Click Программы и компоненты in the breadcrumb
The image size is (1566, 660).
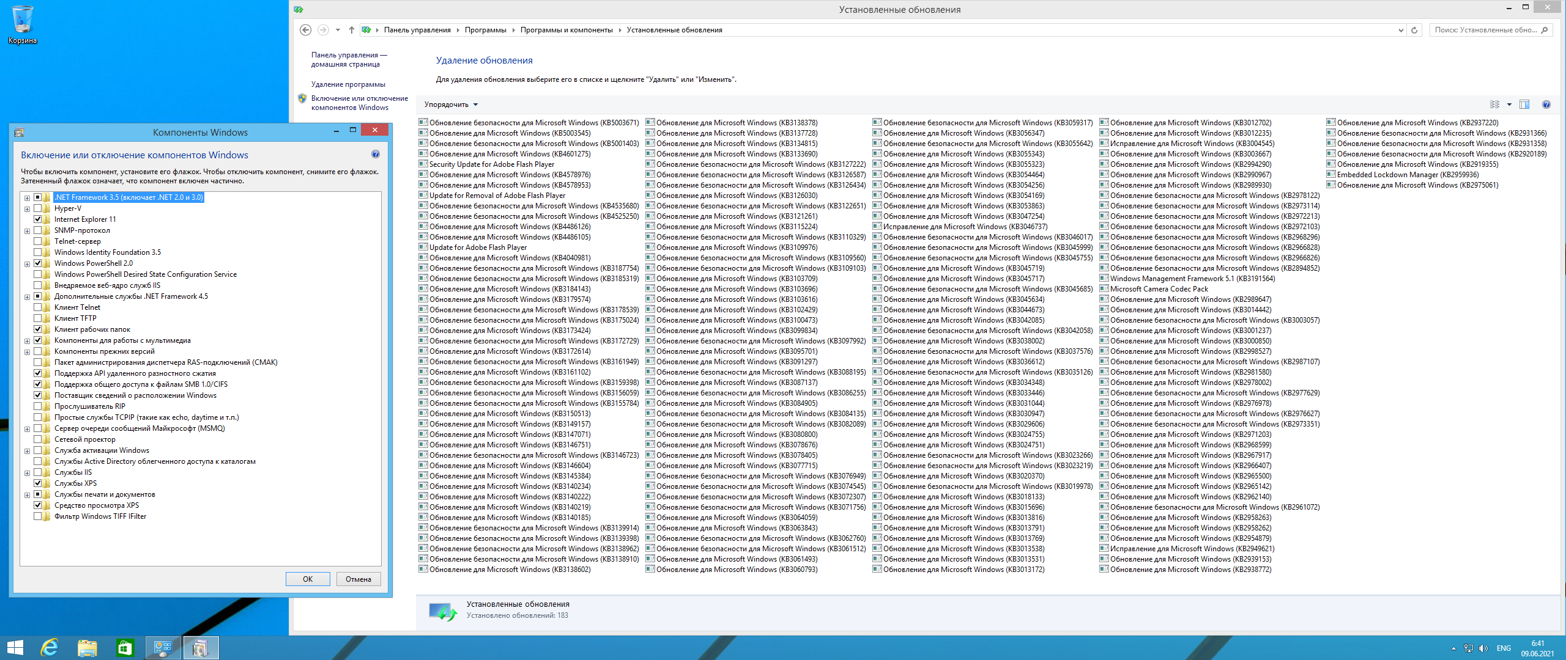pos(566,30)
